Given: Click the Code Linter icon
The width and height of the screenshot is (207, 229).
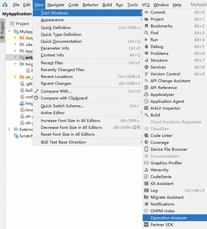Looking at the screenshot, I should [146, 136].
